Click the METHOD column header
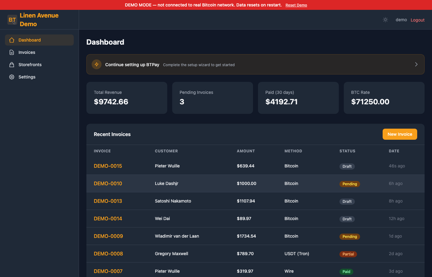 (x=293, y=151)
